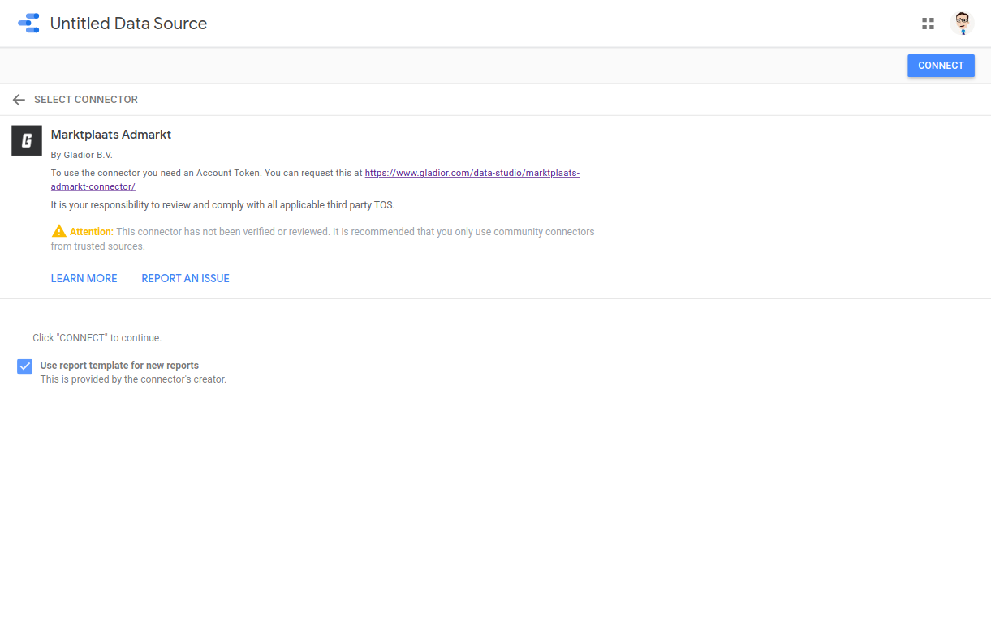Rename the Untitled Data Source title
The image size is (991, 617).
pos(128,24)
